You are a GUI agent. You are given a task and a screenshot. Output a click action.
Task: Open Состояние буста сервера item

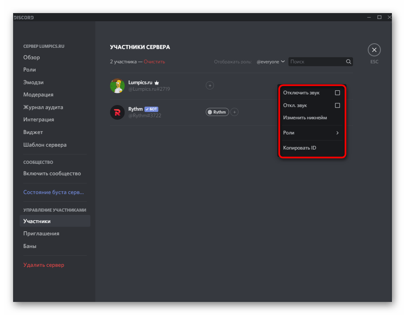[53, 192]
